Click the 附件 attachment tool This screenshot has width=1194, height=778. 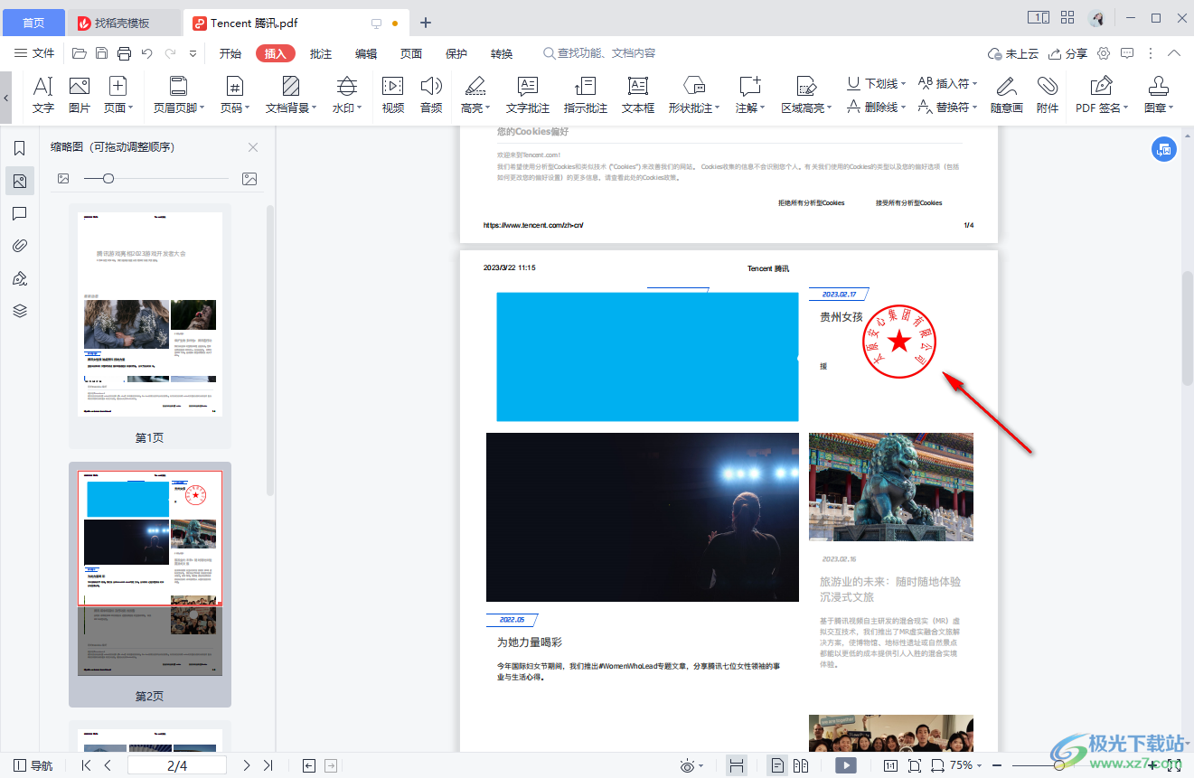coord(1048,96)
